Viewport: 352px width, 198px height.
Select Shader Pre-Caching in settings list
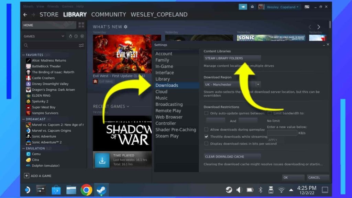point(175,130)
